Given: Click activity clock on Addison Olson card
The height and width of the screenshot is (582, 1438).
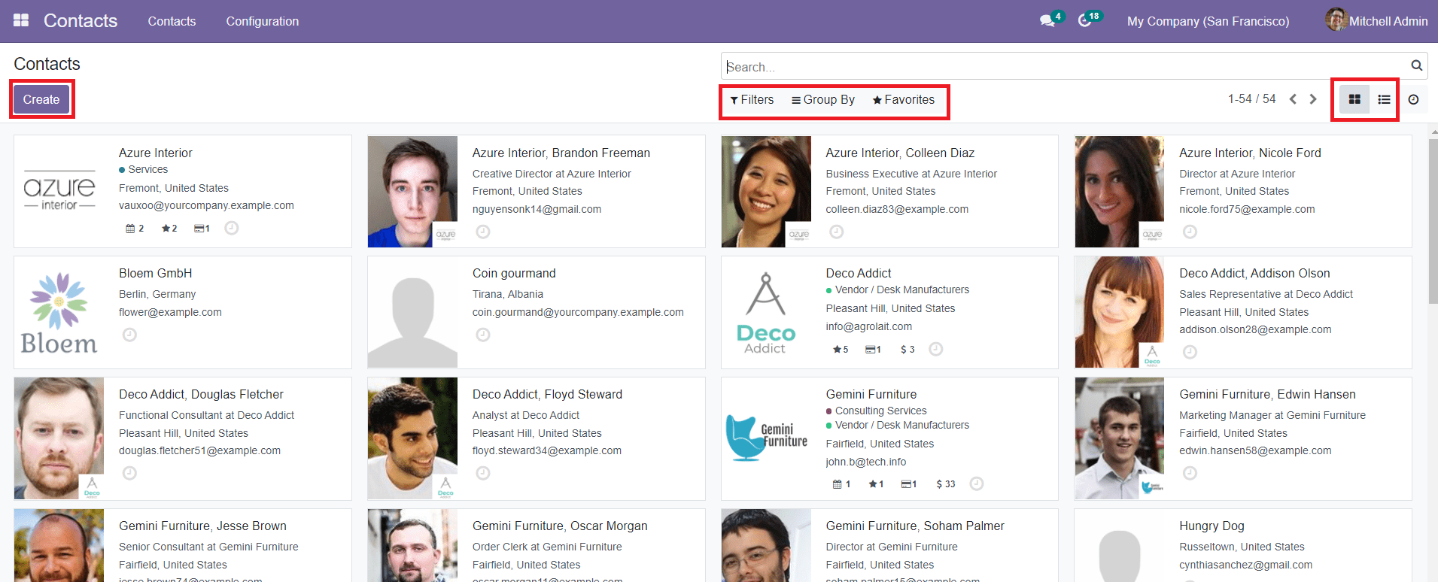Looking at the screenshot, I should pos(1190,352).
